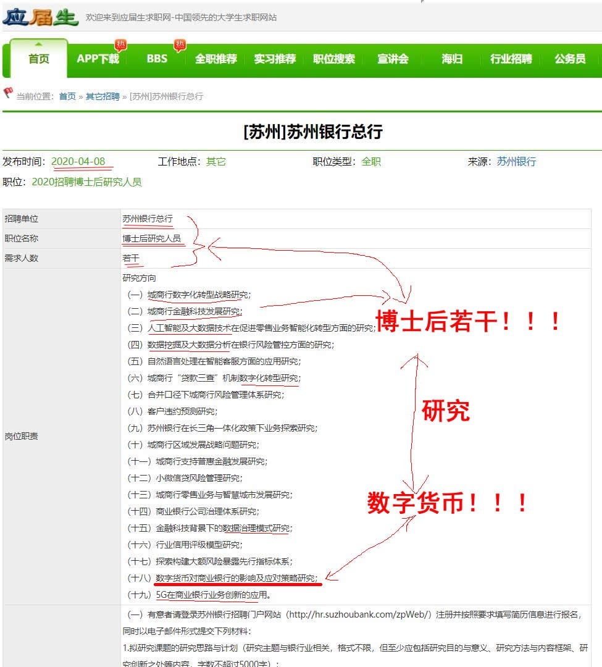602x667 pixels.
Task: Click the hot badge on APP下载
Action: coord(121,44)
